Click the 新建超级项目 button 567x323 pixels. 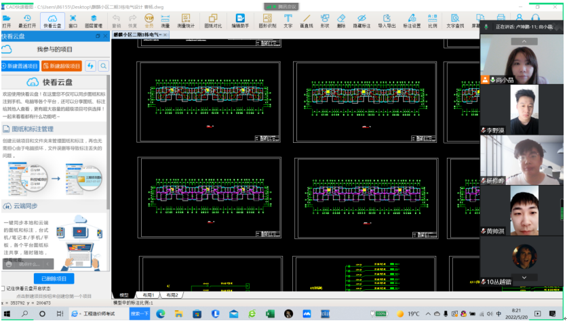[x=61, y=66]
